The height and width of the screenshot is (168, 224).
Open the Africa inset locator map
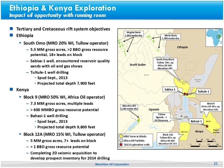tap(214, 38)
